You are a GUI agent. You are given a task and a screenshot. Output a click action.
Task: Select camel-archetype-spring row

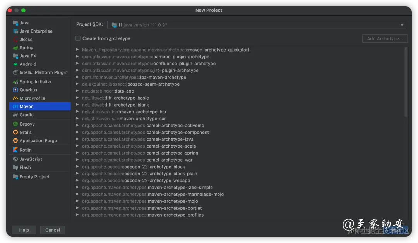pos(140,153)
